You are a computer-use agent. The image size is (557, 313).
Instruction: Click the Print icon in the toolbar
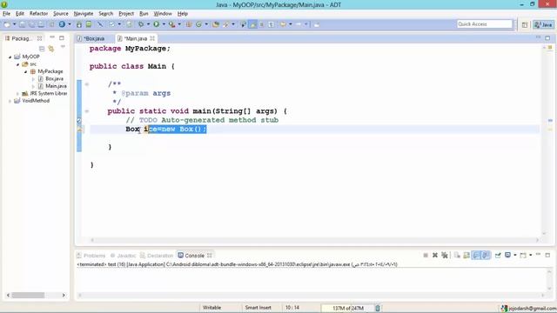(41, 24)
